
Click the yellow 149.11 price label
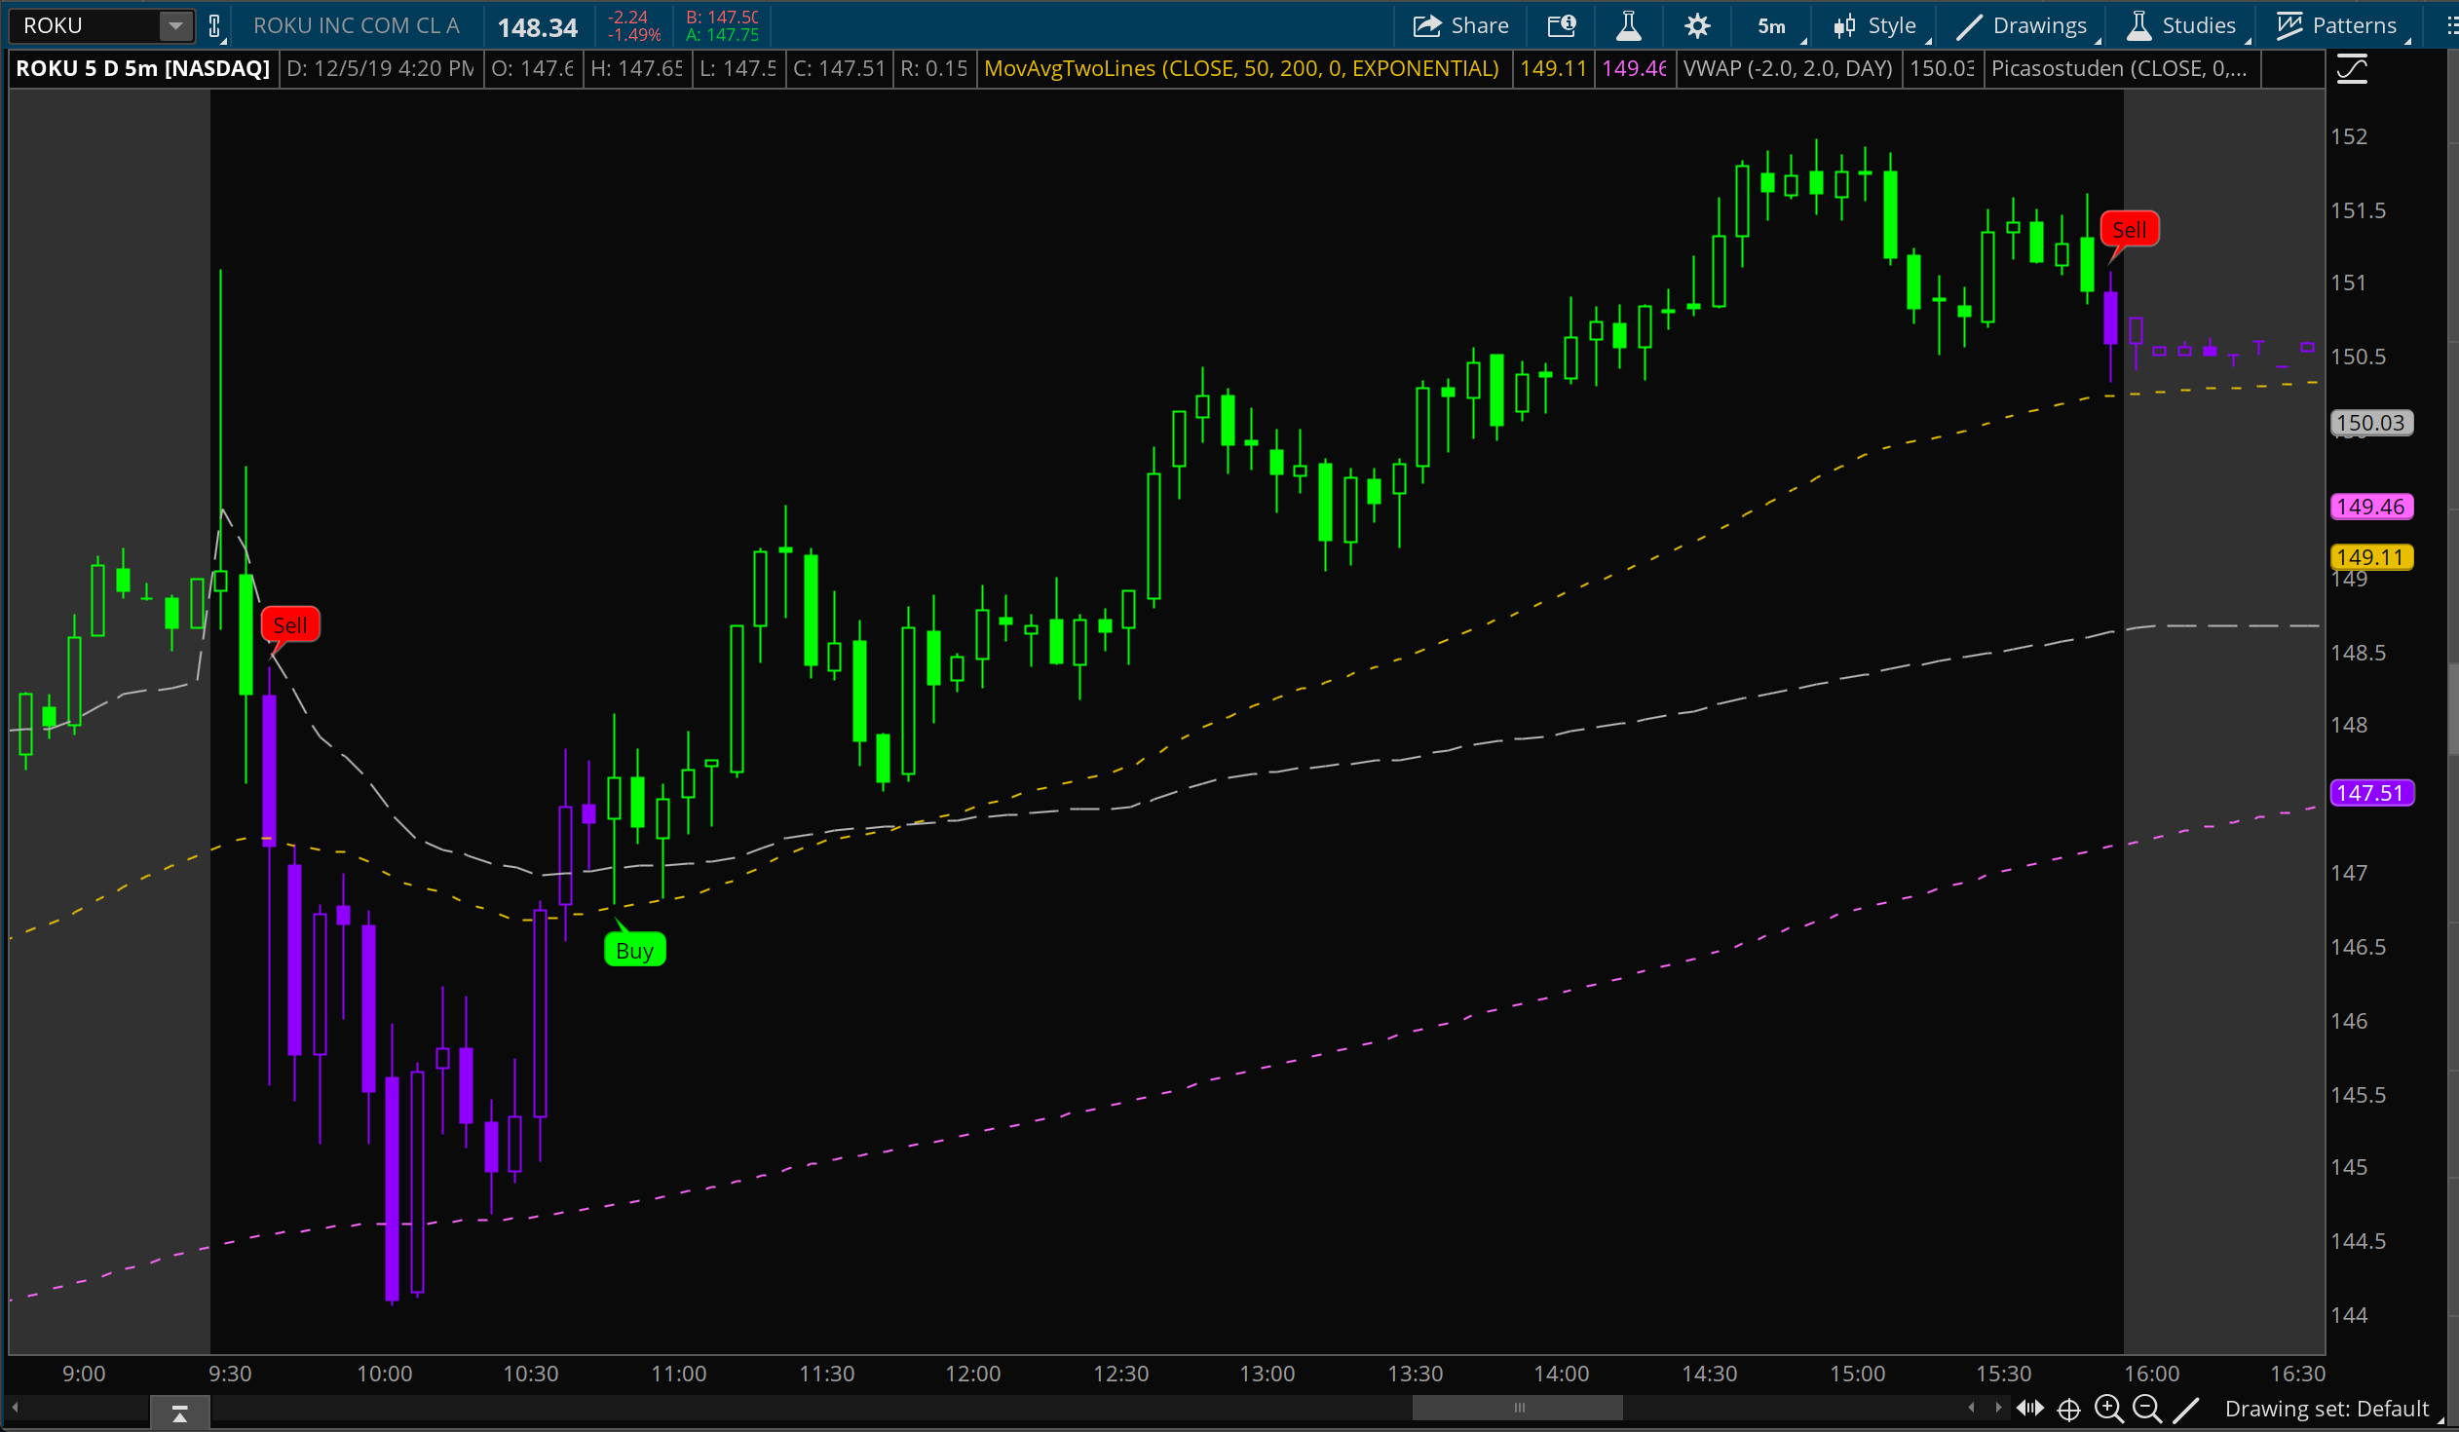tap(2371, 558)
